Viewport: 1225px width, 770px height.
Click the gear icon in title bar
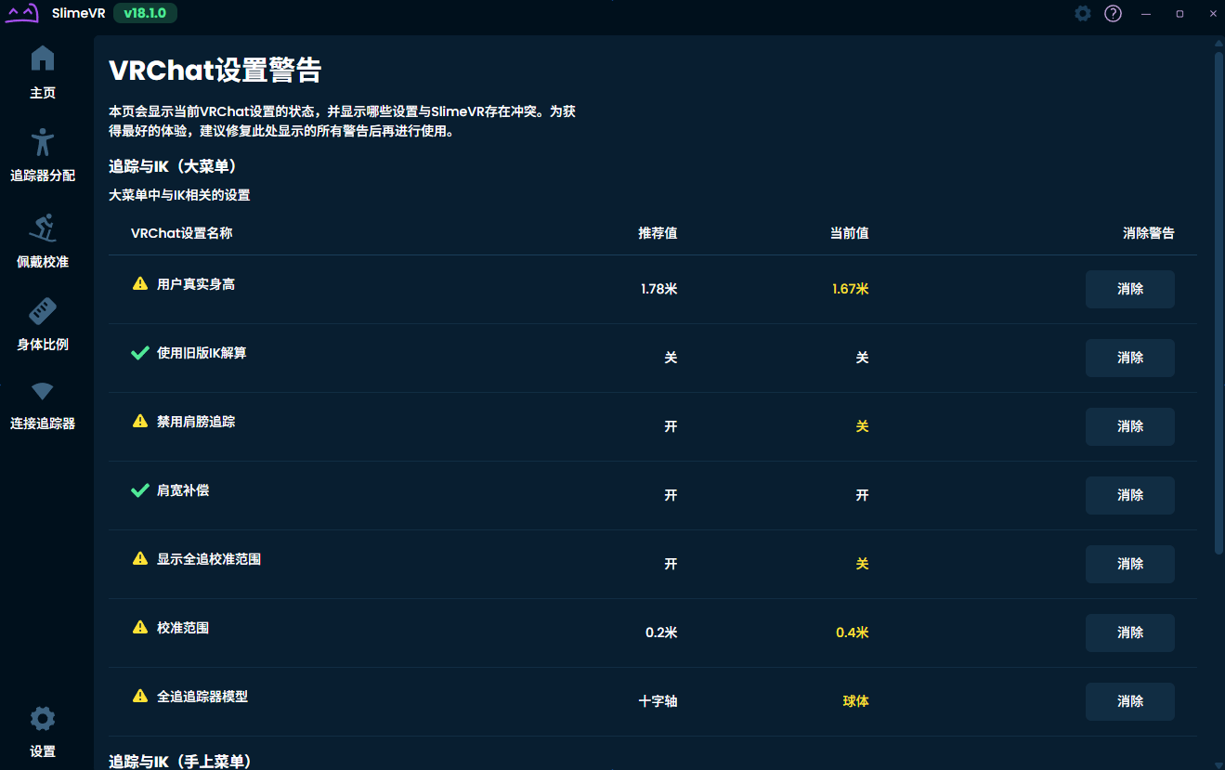tap(1082, 13)
